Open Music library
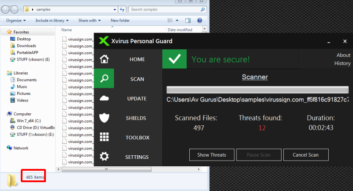The width and height of the screenshot is (353, 191). pos(22,86)
